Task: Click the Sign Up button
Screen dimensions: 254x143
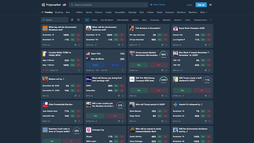Action: (201, 5)
